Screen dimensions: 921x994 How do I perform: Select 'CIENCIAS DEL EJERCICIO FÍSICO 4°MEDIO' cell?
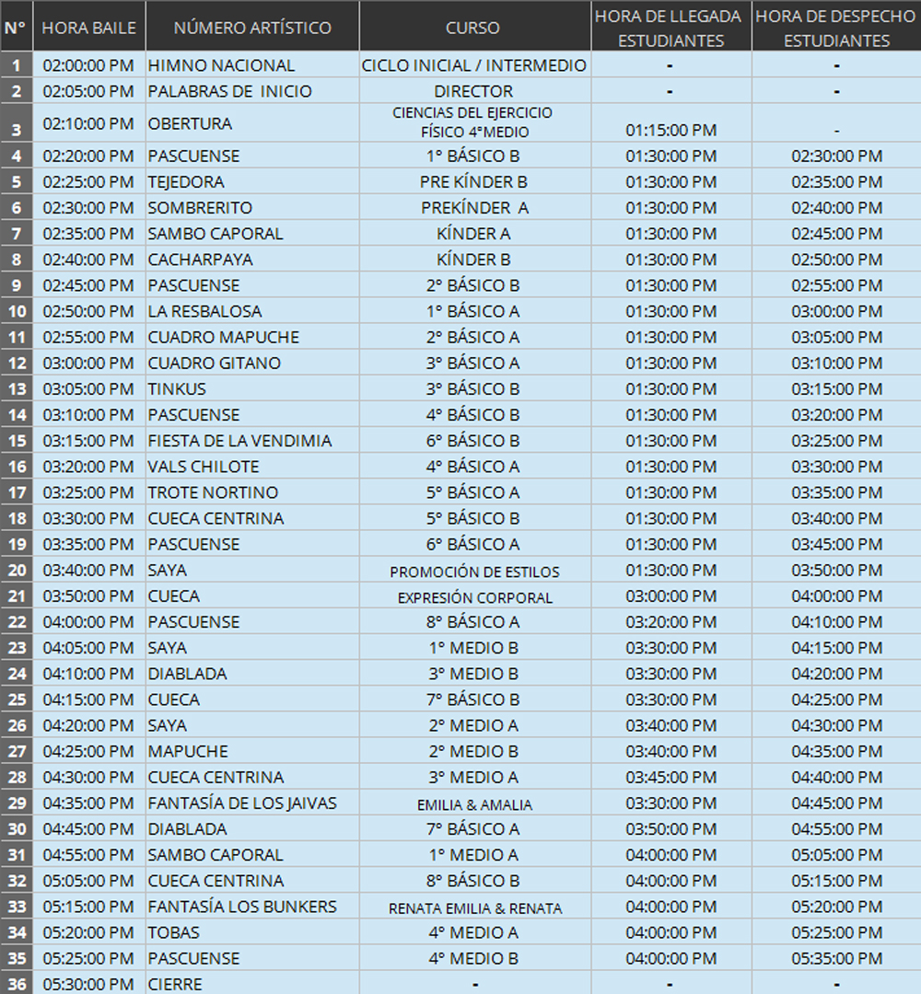pos(475,122)
